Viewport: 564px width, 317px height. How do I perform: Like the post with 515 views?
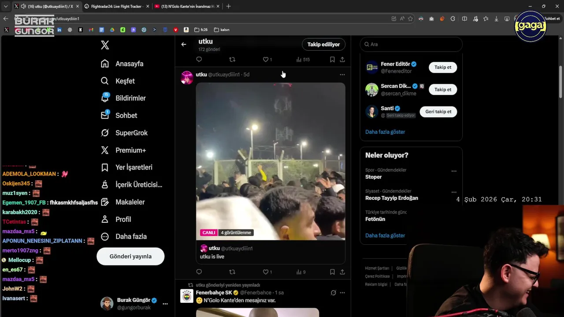[267, 59]
